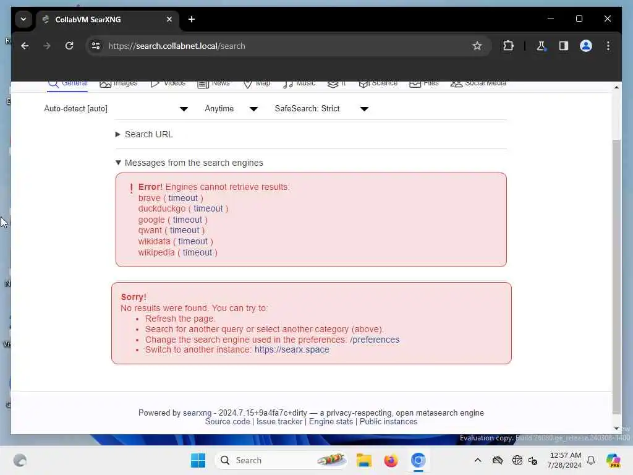Click the page vertical scrollbar thumb
633x475 pixels.
616,276
